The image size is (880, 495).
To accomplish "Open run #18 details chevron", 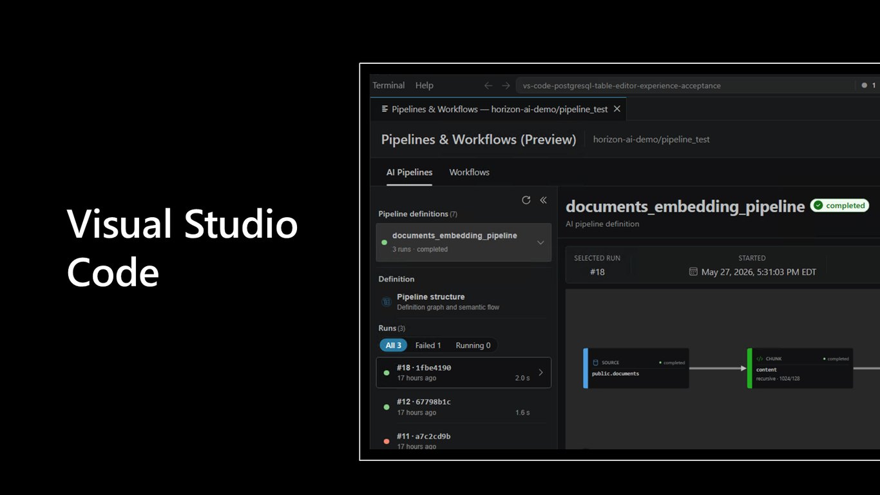I will 540,373.
